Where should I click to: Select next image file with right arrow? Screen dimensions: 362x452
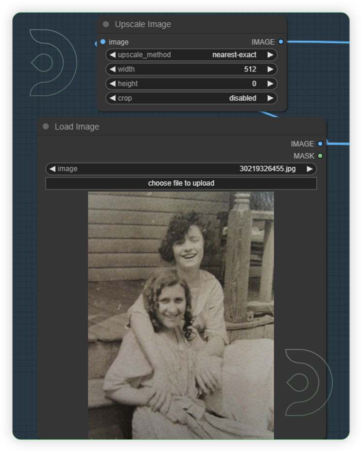pyautogui.click(x=310, y=169)
